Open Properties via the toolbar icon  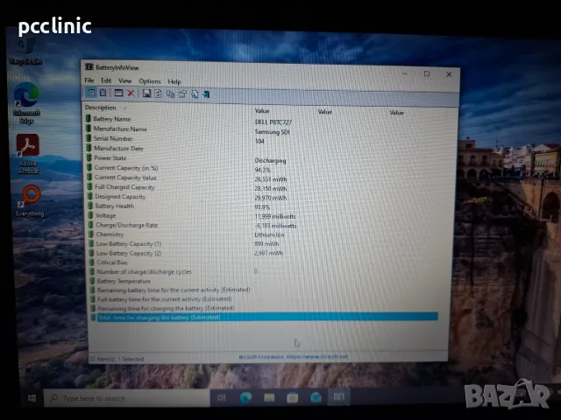tap(182, 94)
